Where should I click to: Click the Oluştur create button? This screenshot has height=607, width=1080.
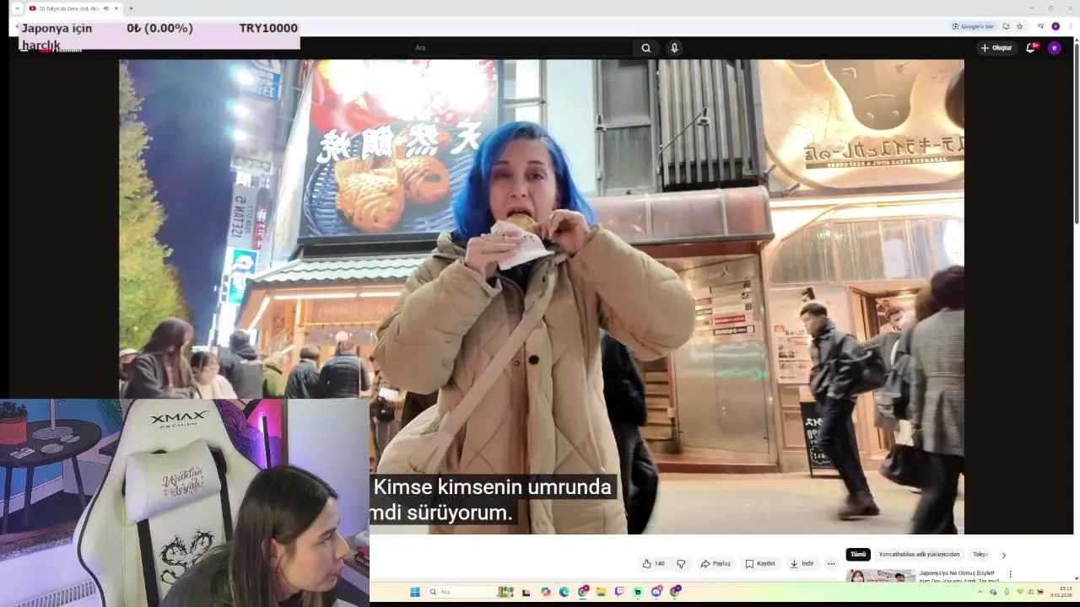(x=996, y=48)
